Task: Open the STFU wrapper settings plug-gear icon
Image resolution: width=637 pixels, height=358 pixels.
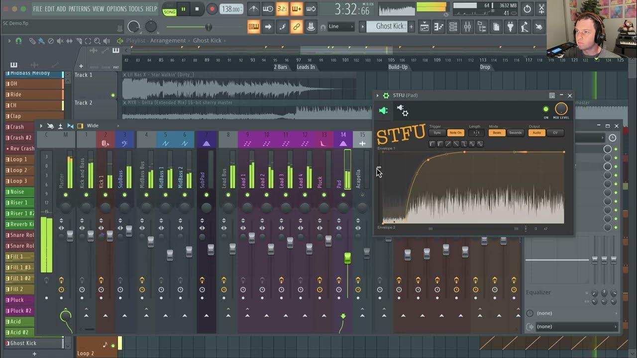Action: click(x=402, y=110)
